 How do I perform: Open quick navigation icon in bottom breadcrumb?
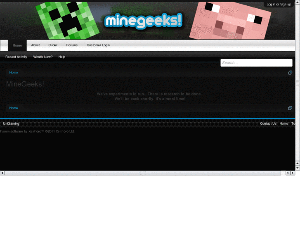click(290, 108)
